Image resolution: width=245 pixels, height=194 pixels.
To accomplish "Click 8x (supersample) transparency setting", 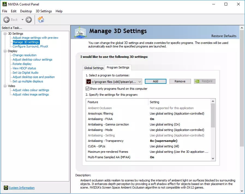I will pyautogui.click(x=164, y=141).
